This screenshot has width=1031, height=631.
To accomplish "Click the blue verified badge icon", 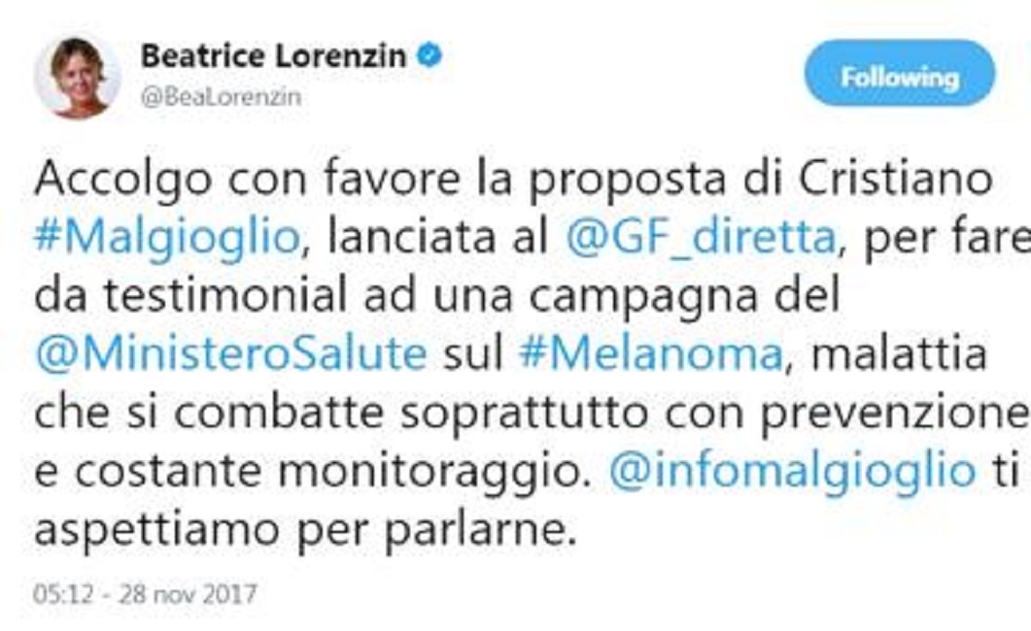I will click(429, 55).
